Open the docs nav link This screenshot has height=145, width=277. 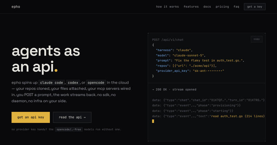tap(207, 7)
